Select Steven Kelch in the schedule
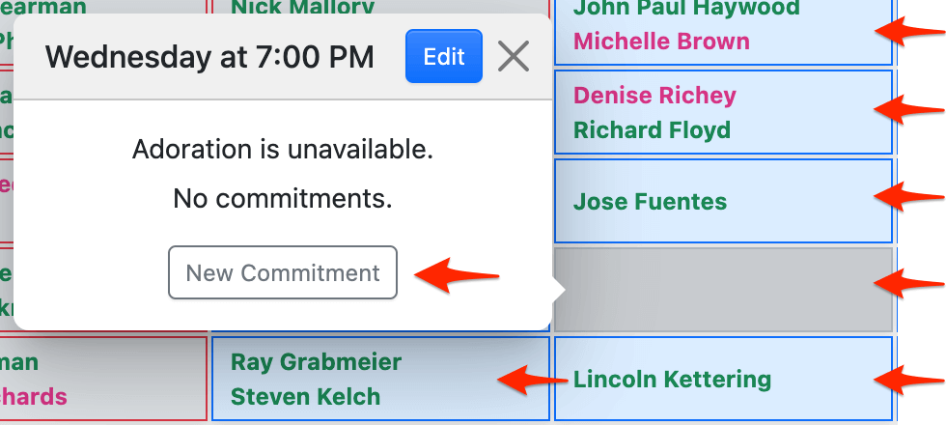 point(305,397)
